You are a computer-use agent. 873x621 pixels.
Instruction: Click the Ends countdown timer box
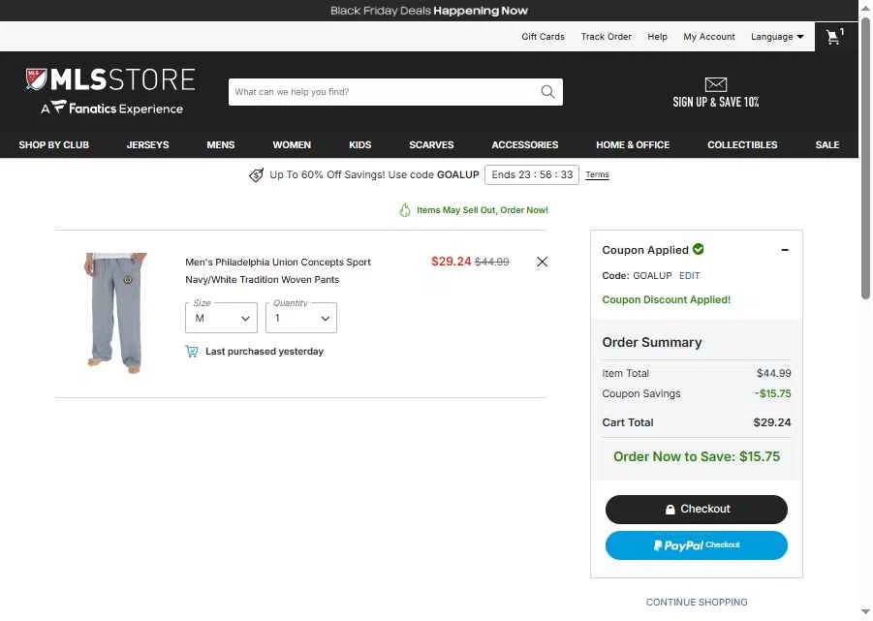[532, 174]
